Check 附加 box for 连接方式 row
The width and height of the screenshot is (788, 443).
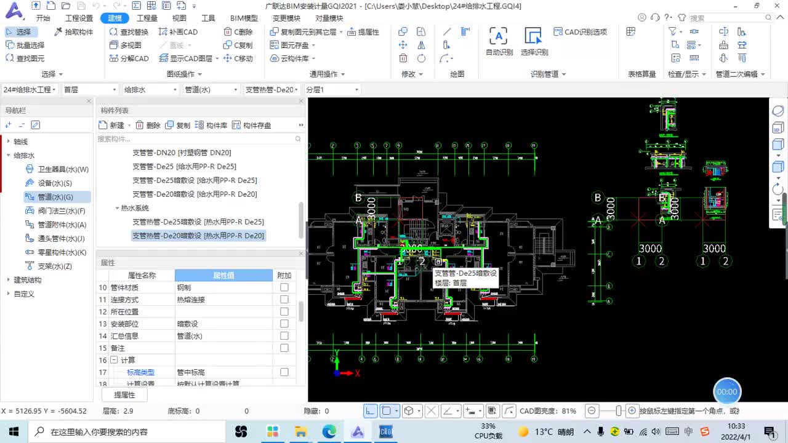tap(284, 300)
